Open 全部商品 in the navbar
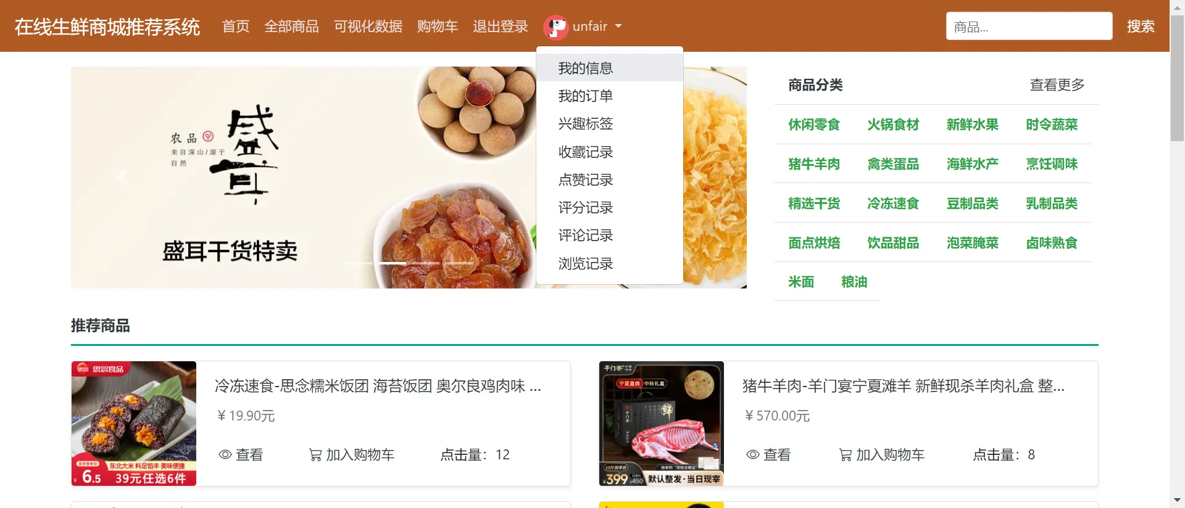 click(292, 27)
